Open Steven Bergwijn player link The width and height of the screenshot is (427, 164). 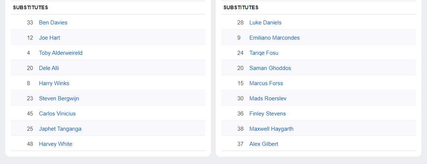tap(59, 98)
